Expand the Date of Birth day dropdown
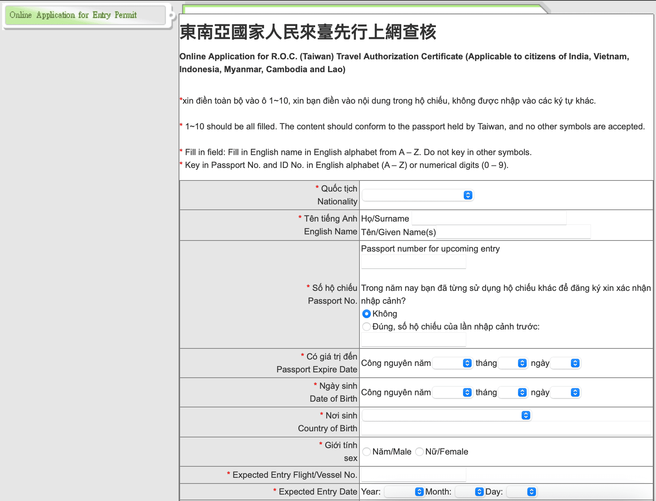The image size is (656, 501). [x=565, y=392]
